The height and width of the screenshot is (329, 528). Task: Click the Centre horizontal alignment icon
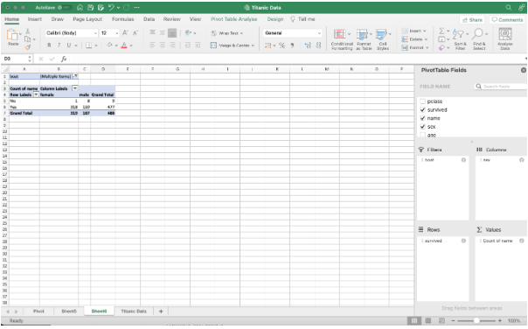163,45
